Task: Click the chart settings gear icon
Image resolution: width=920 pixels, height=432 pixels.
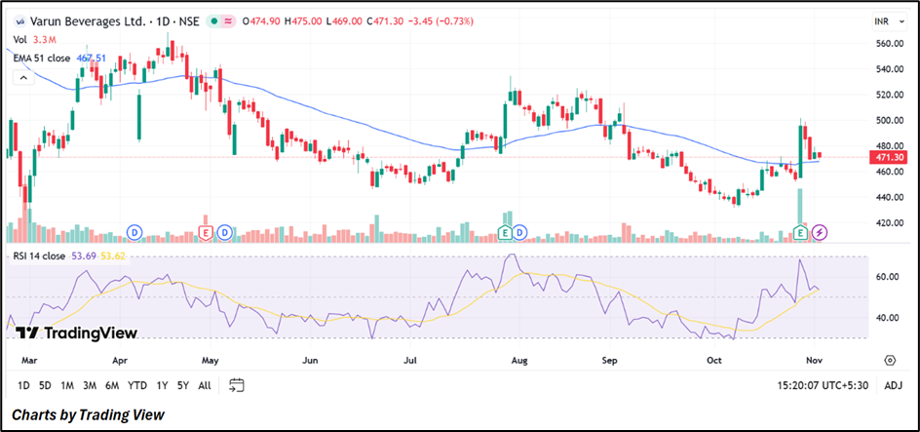Action: click(889, 360)
